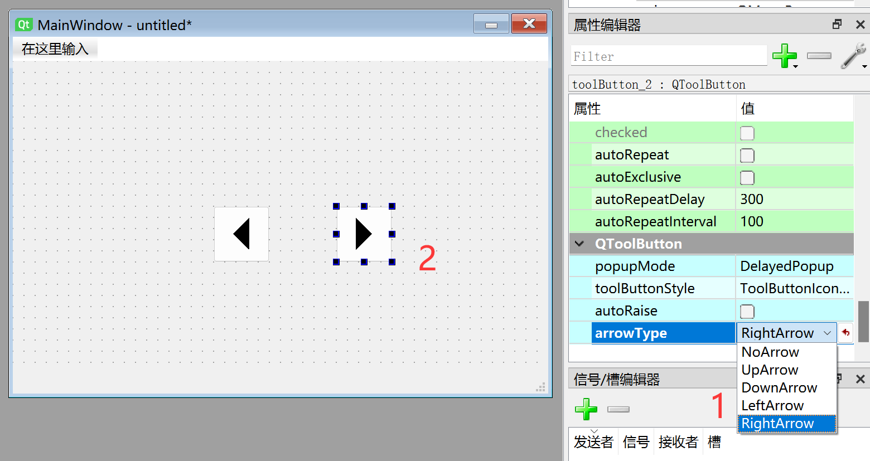Screen dimensions: 870x461
Task: Click the toolButton_2 : QToolButton label
Action: click(659, 84)
